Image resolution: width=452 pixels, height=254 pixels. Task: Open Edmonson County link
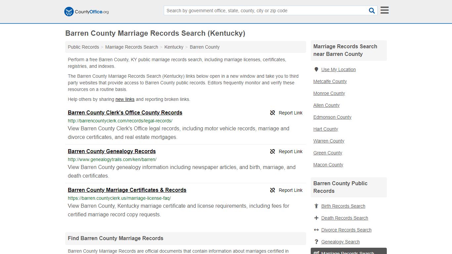point(332,117)
